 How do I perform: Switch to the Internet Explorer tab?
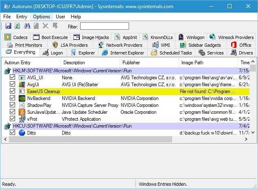(123, 53)
